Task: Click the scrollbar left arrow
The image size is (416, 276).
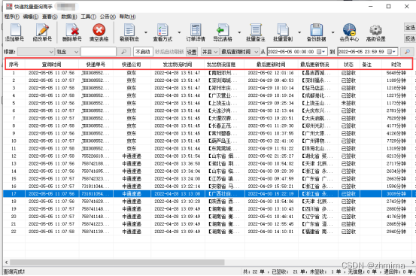Action: pos(6,262)
